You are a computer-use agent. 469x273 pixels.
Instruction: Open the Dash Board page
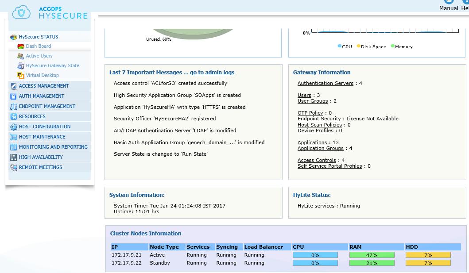tap(38, 46)
